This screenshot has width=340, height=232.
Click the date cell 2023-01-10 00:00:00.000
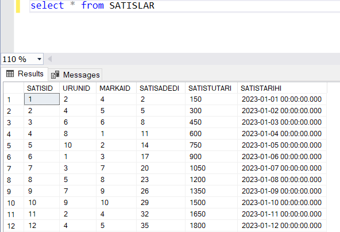click(x=282, y=203)
